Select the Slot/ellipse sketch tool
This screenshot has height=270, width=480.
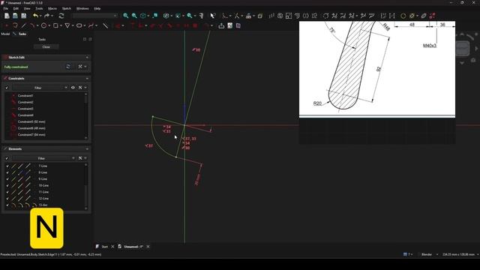79,25
